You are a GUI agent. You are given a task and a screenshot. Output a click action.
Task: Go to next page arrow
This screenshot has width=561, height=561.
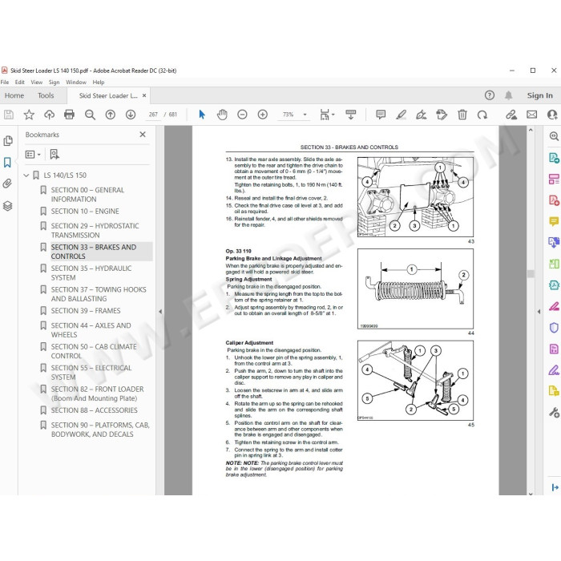pyautogui.click(x=131, y=115)
